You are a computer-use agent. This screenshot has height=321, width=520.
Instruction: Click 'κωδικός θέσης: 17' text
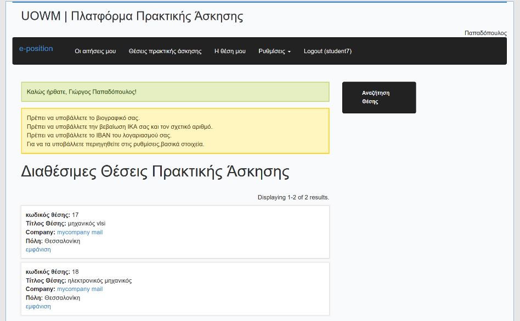tap(52, 215)
